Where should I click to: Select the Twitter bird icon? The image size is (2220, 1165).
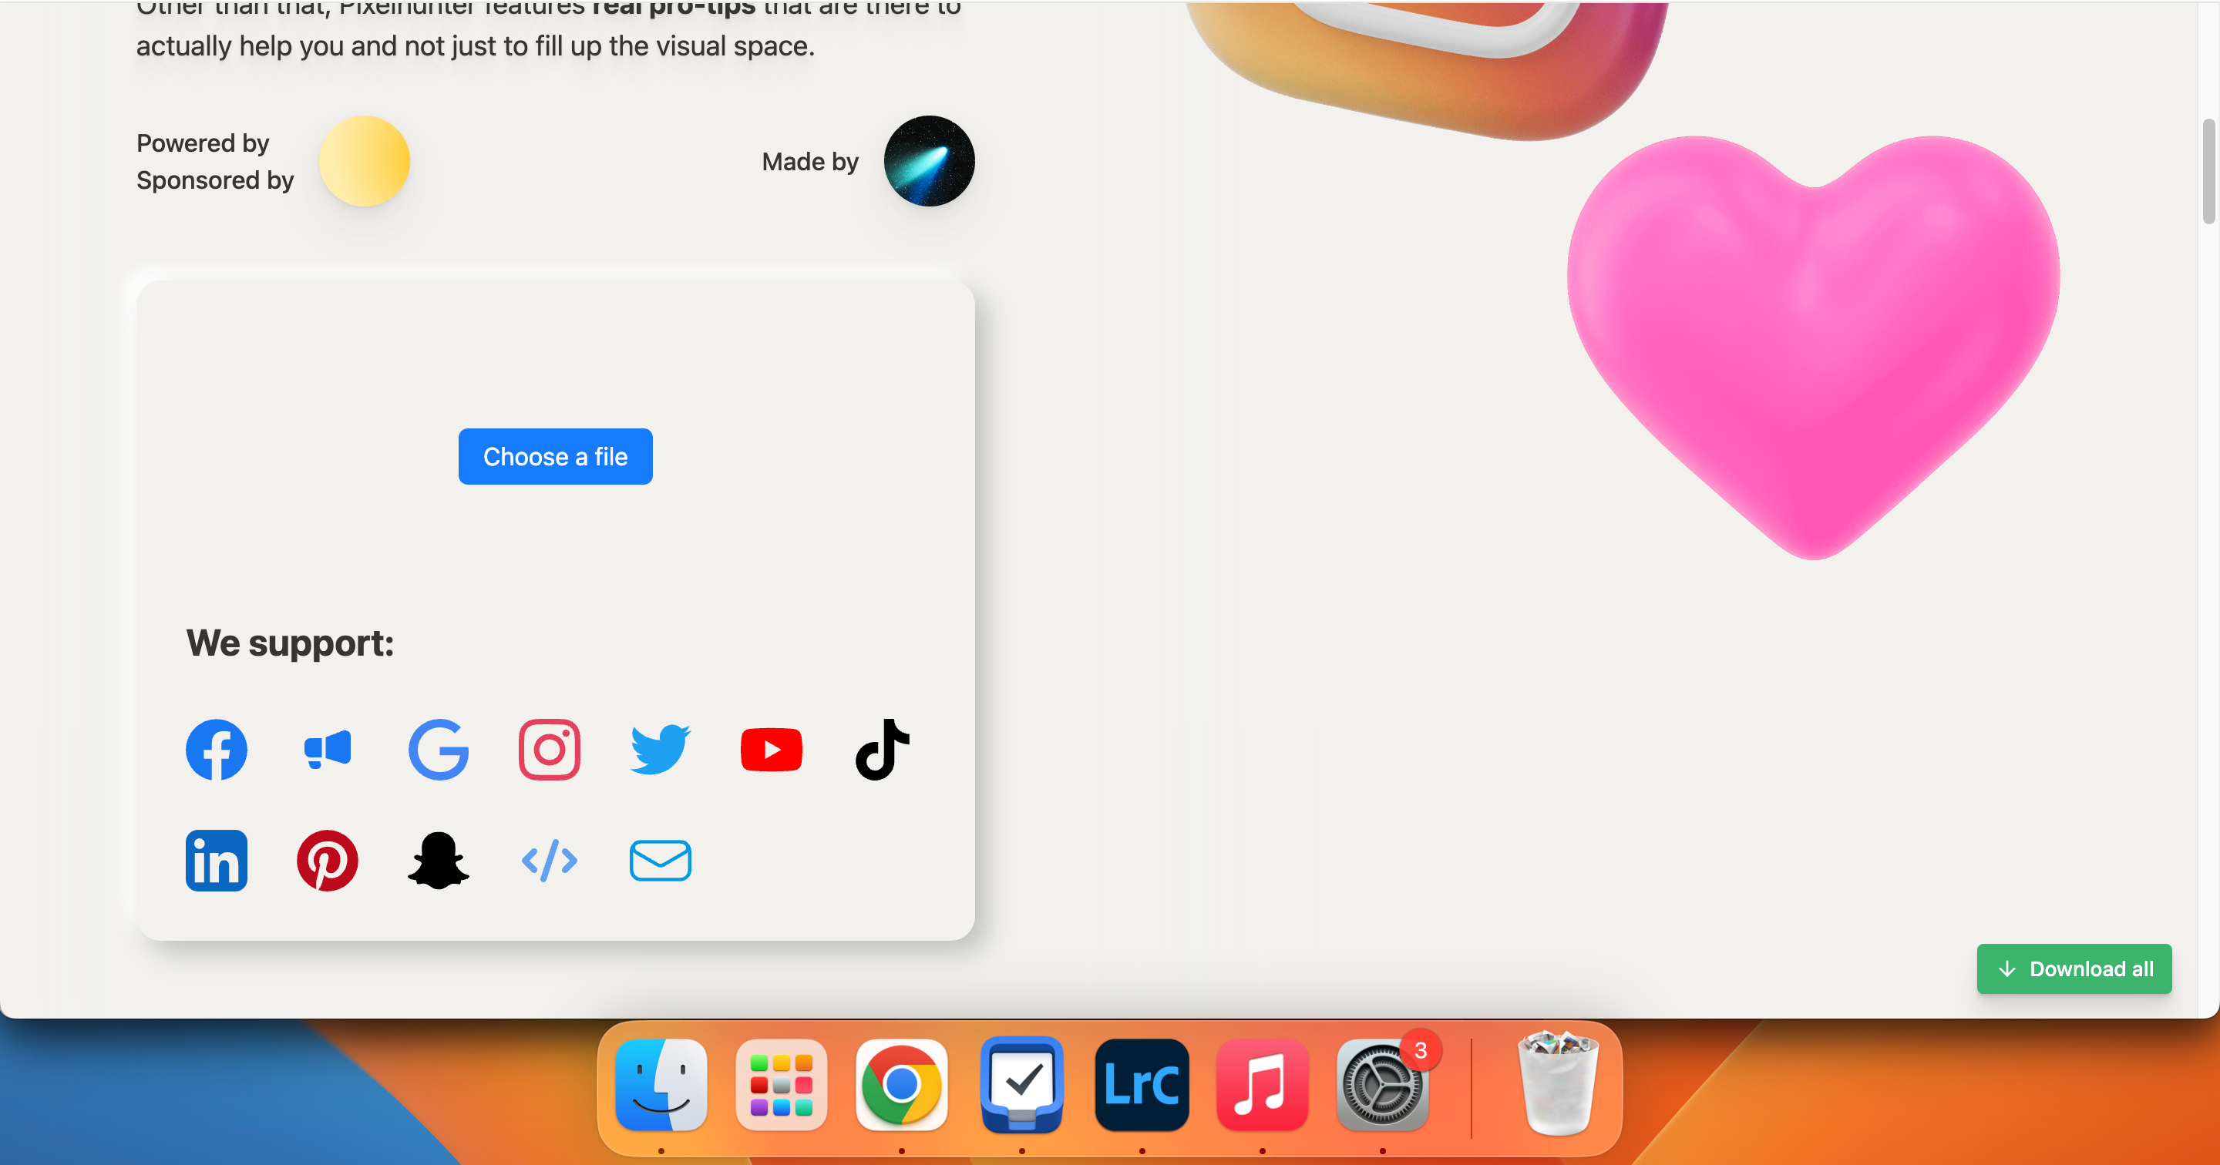[659, 750]
